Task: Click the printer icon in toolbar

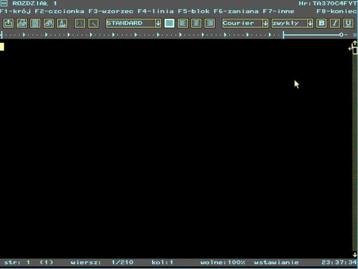Action: 22,23
